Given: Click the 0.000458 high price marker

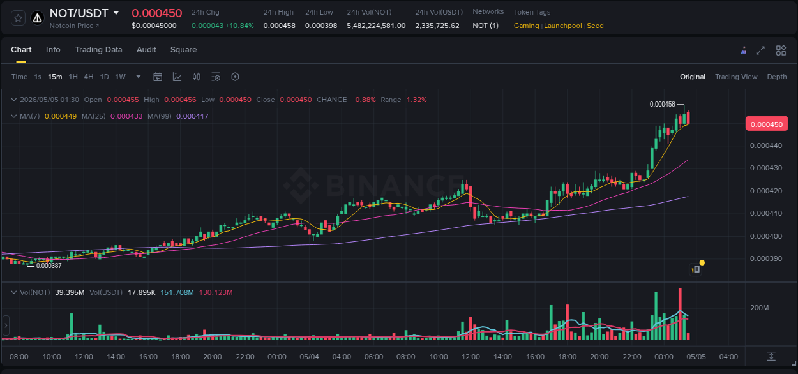Looking at the screenshot, I should pos(662,104).
